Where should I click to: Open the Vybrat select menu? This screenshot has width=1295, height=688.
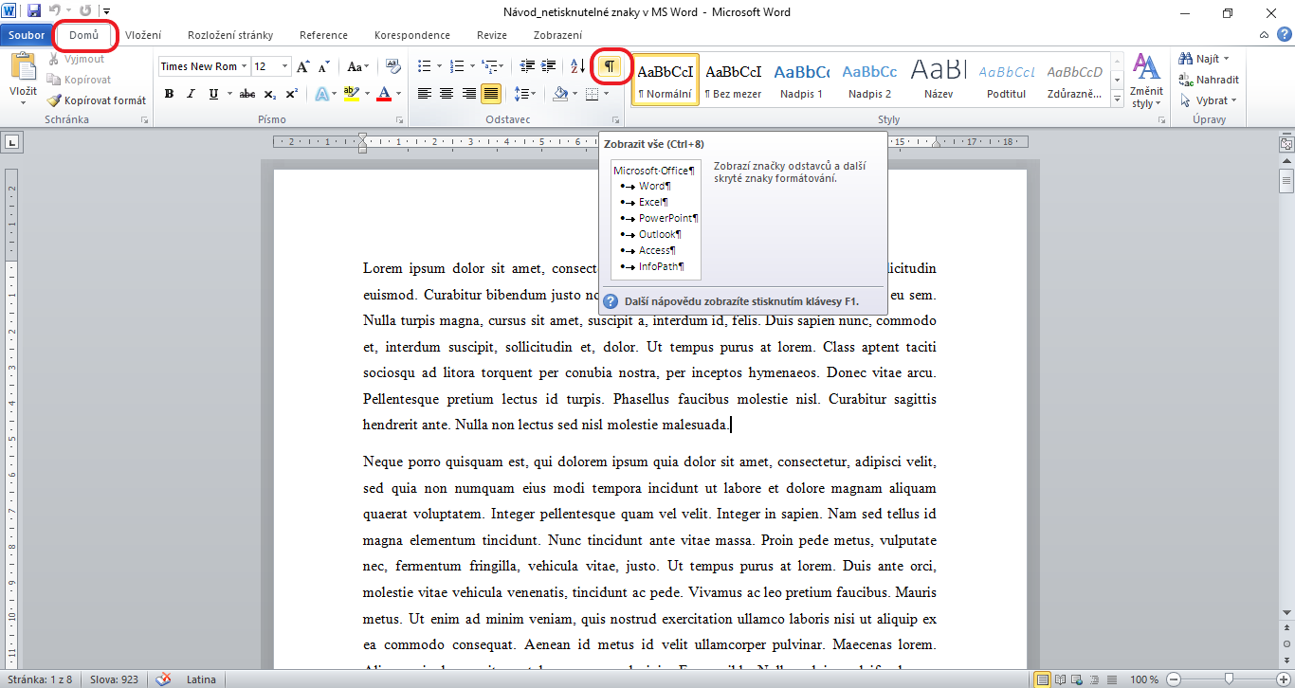[x=1208, y=100]
